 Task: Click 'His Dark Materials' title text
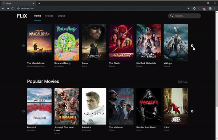146,63
